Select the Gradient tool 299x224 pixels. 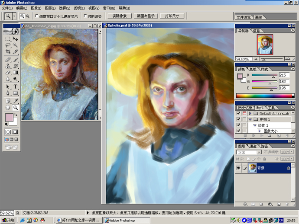[x=15, y=72]
